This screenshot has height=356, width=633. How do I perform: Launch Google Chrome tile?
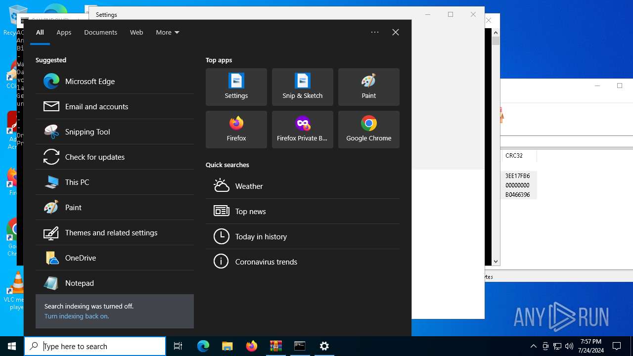(x=369, y=130)
